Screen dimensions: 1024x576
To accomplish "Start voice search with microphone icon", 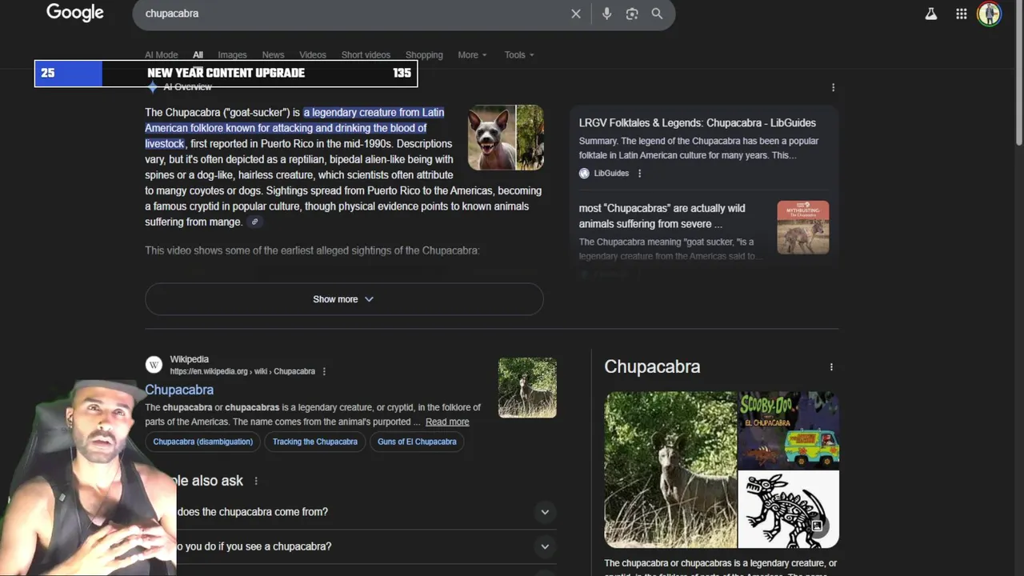I will coord(606,14).
